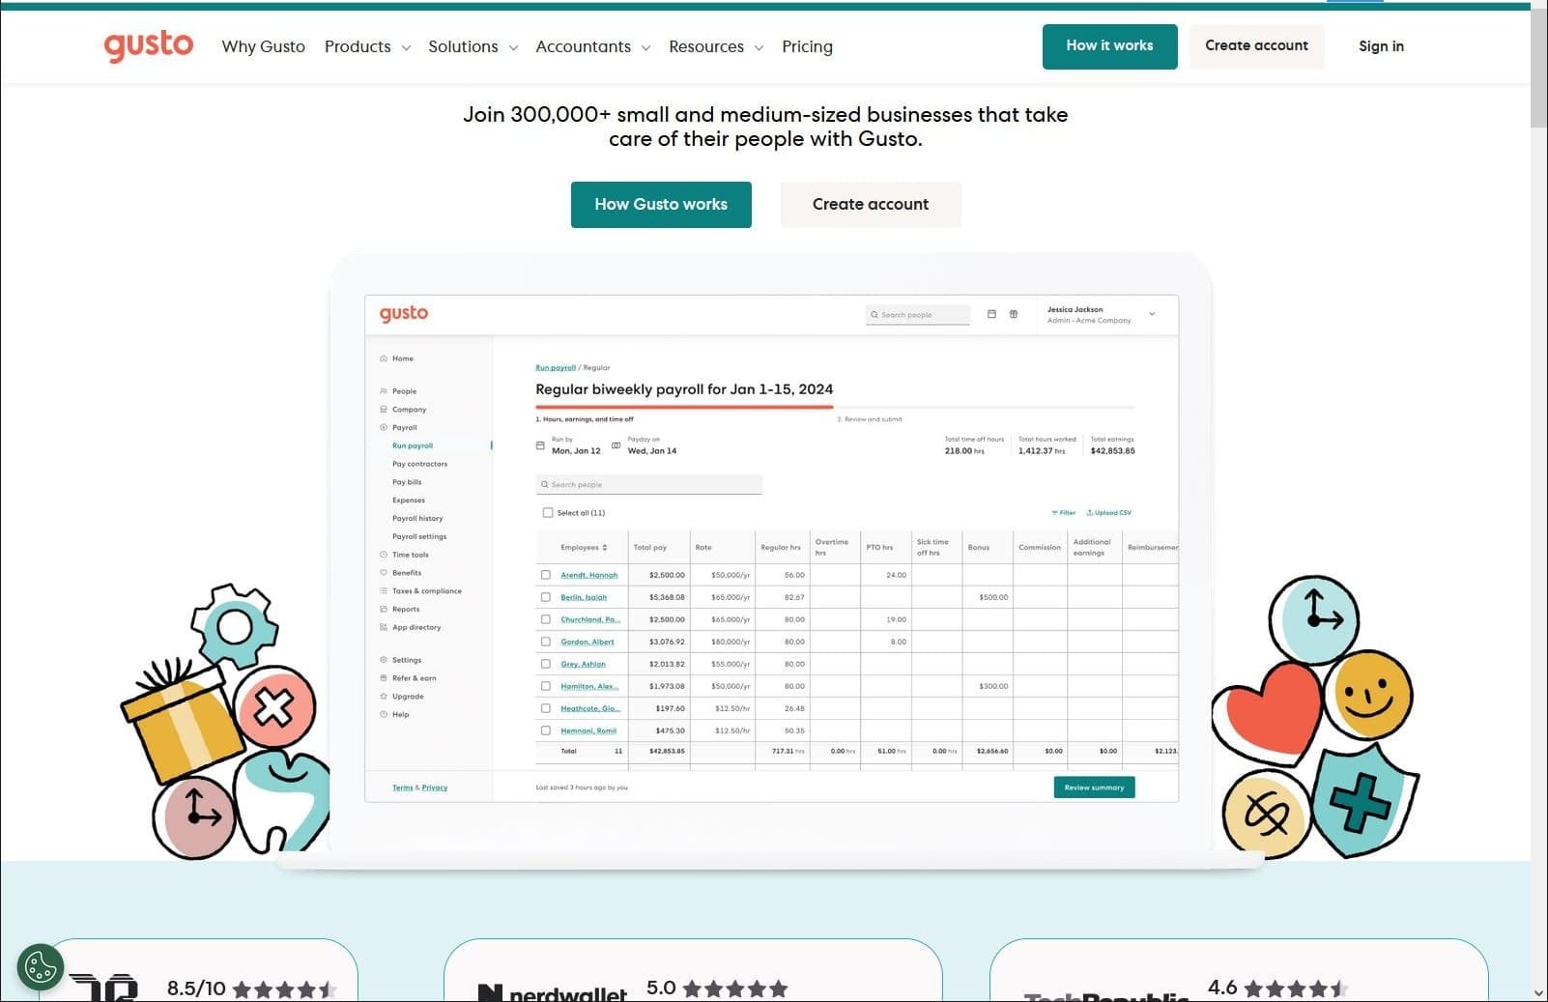Click the App directory icon
This screenshot has width=1548, height=1002.
pos(384,627)
